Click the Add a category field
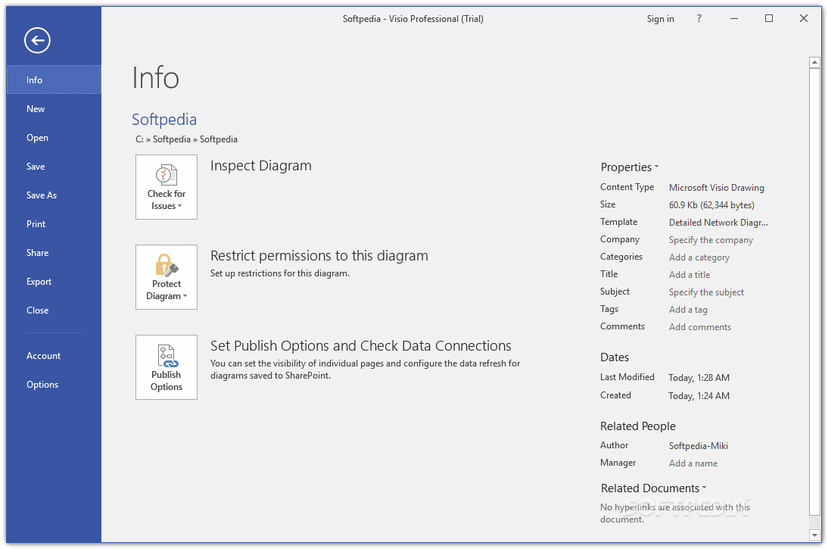Image resolution: width=828 pixels, height=549 pixels. click(x=699, y=257)
